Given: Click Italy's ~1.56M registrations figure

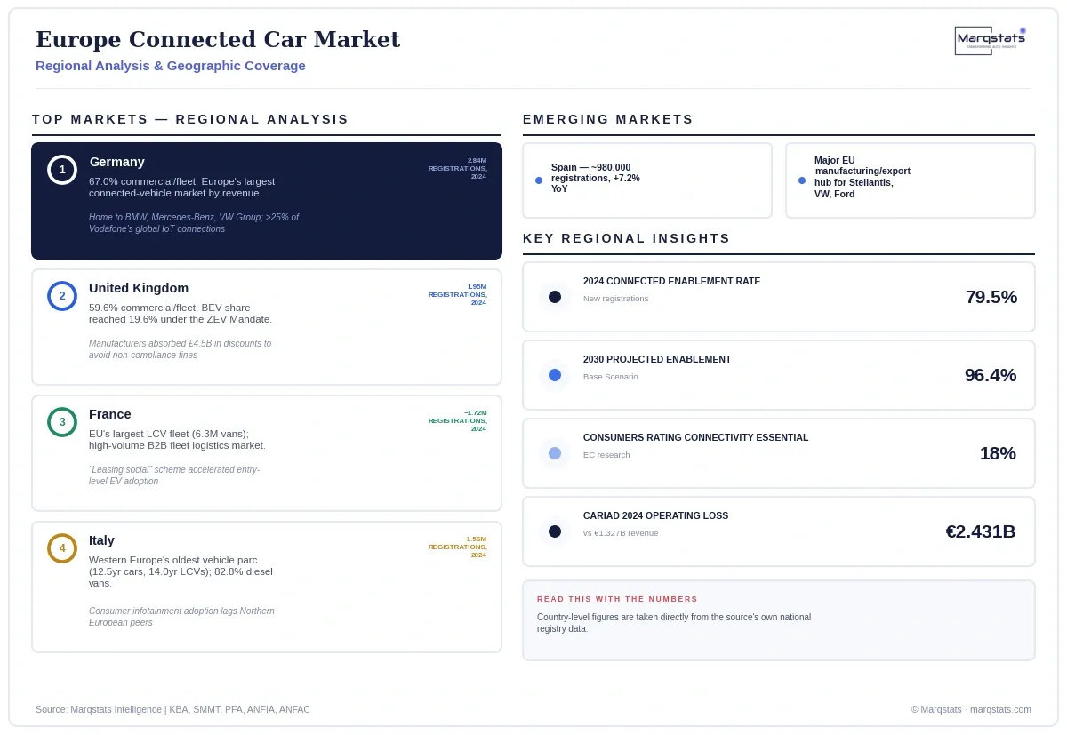Looking at the screenshot, I should (458, 547).
